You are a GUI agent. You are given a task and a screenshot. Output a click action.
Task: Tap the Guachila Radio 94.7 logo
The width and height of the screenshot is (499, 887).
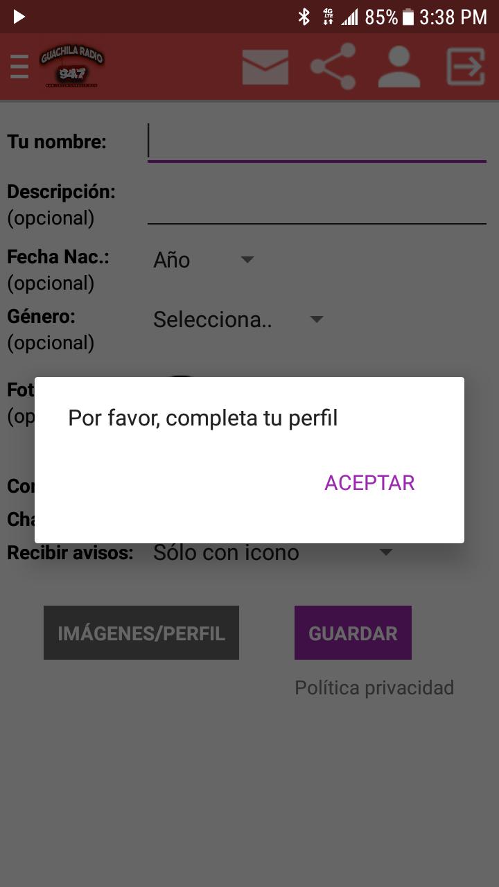(71, 67)
